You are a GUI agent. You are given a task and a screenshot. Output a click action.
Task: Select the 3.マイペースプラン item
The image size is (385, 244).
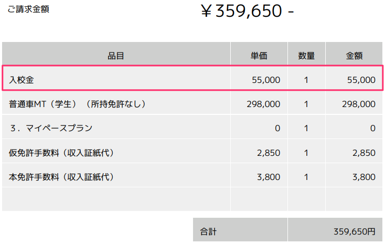[50, 128]
